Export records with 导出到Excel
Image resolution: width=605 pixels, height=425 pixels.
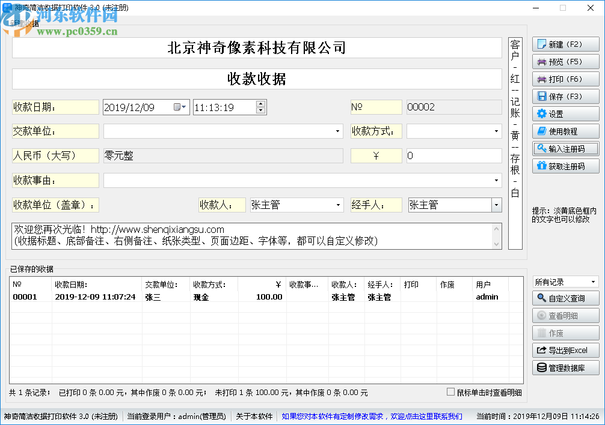tap(565, 350)
